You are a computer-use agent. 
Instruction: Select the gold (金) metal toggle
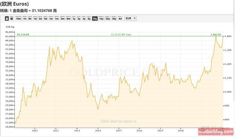click(x=7, y=19)
